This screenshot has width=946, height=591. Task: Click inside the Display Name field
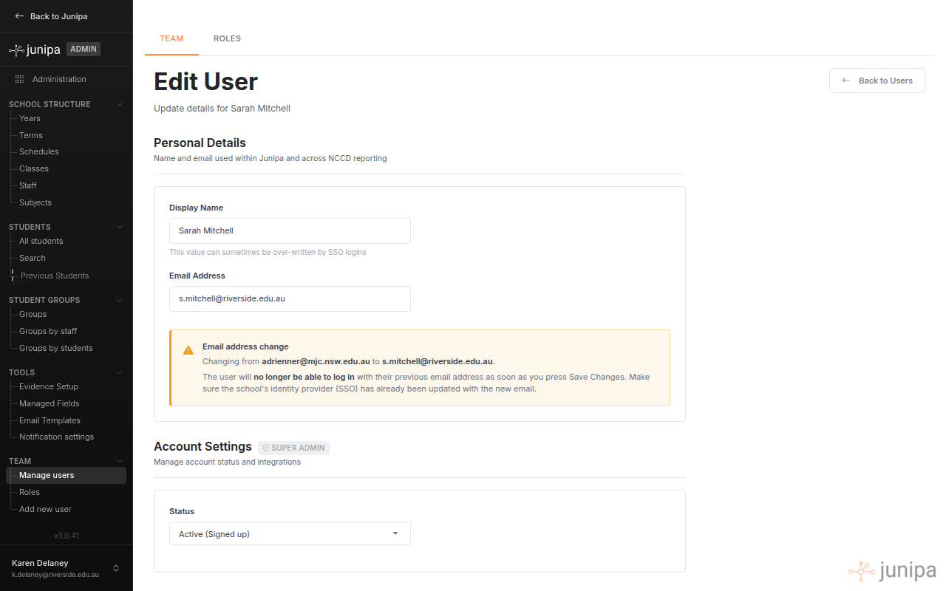290,230
